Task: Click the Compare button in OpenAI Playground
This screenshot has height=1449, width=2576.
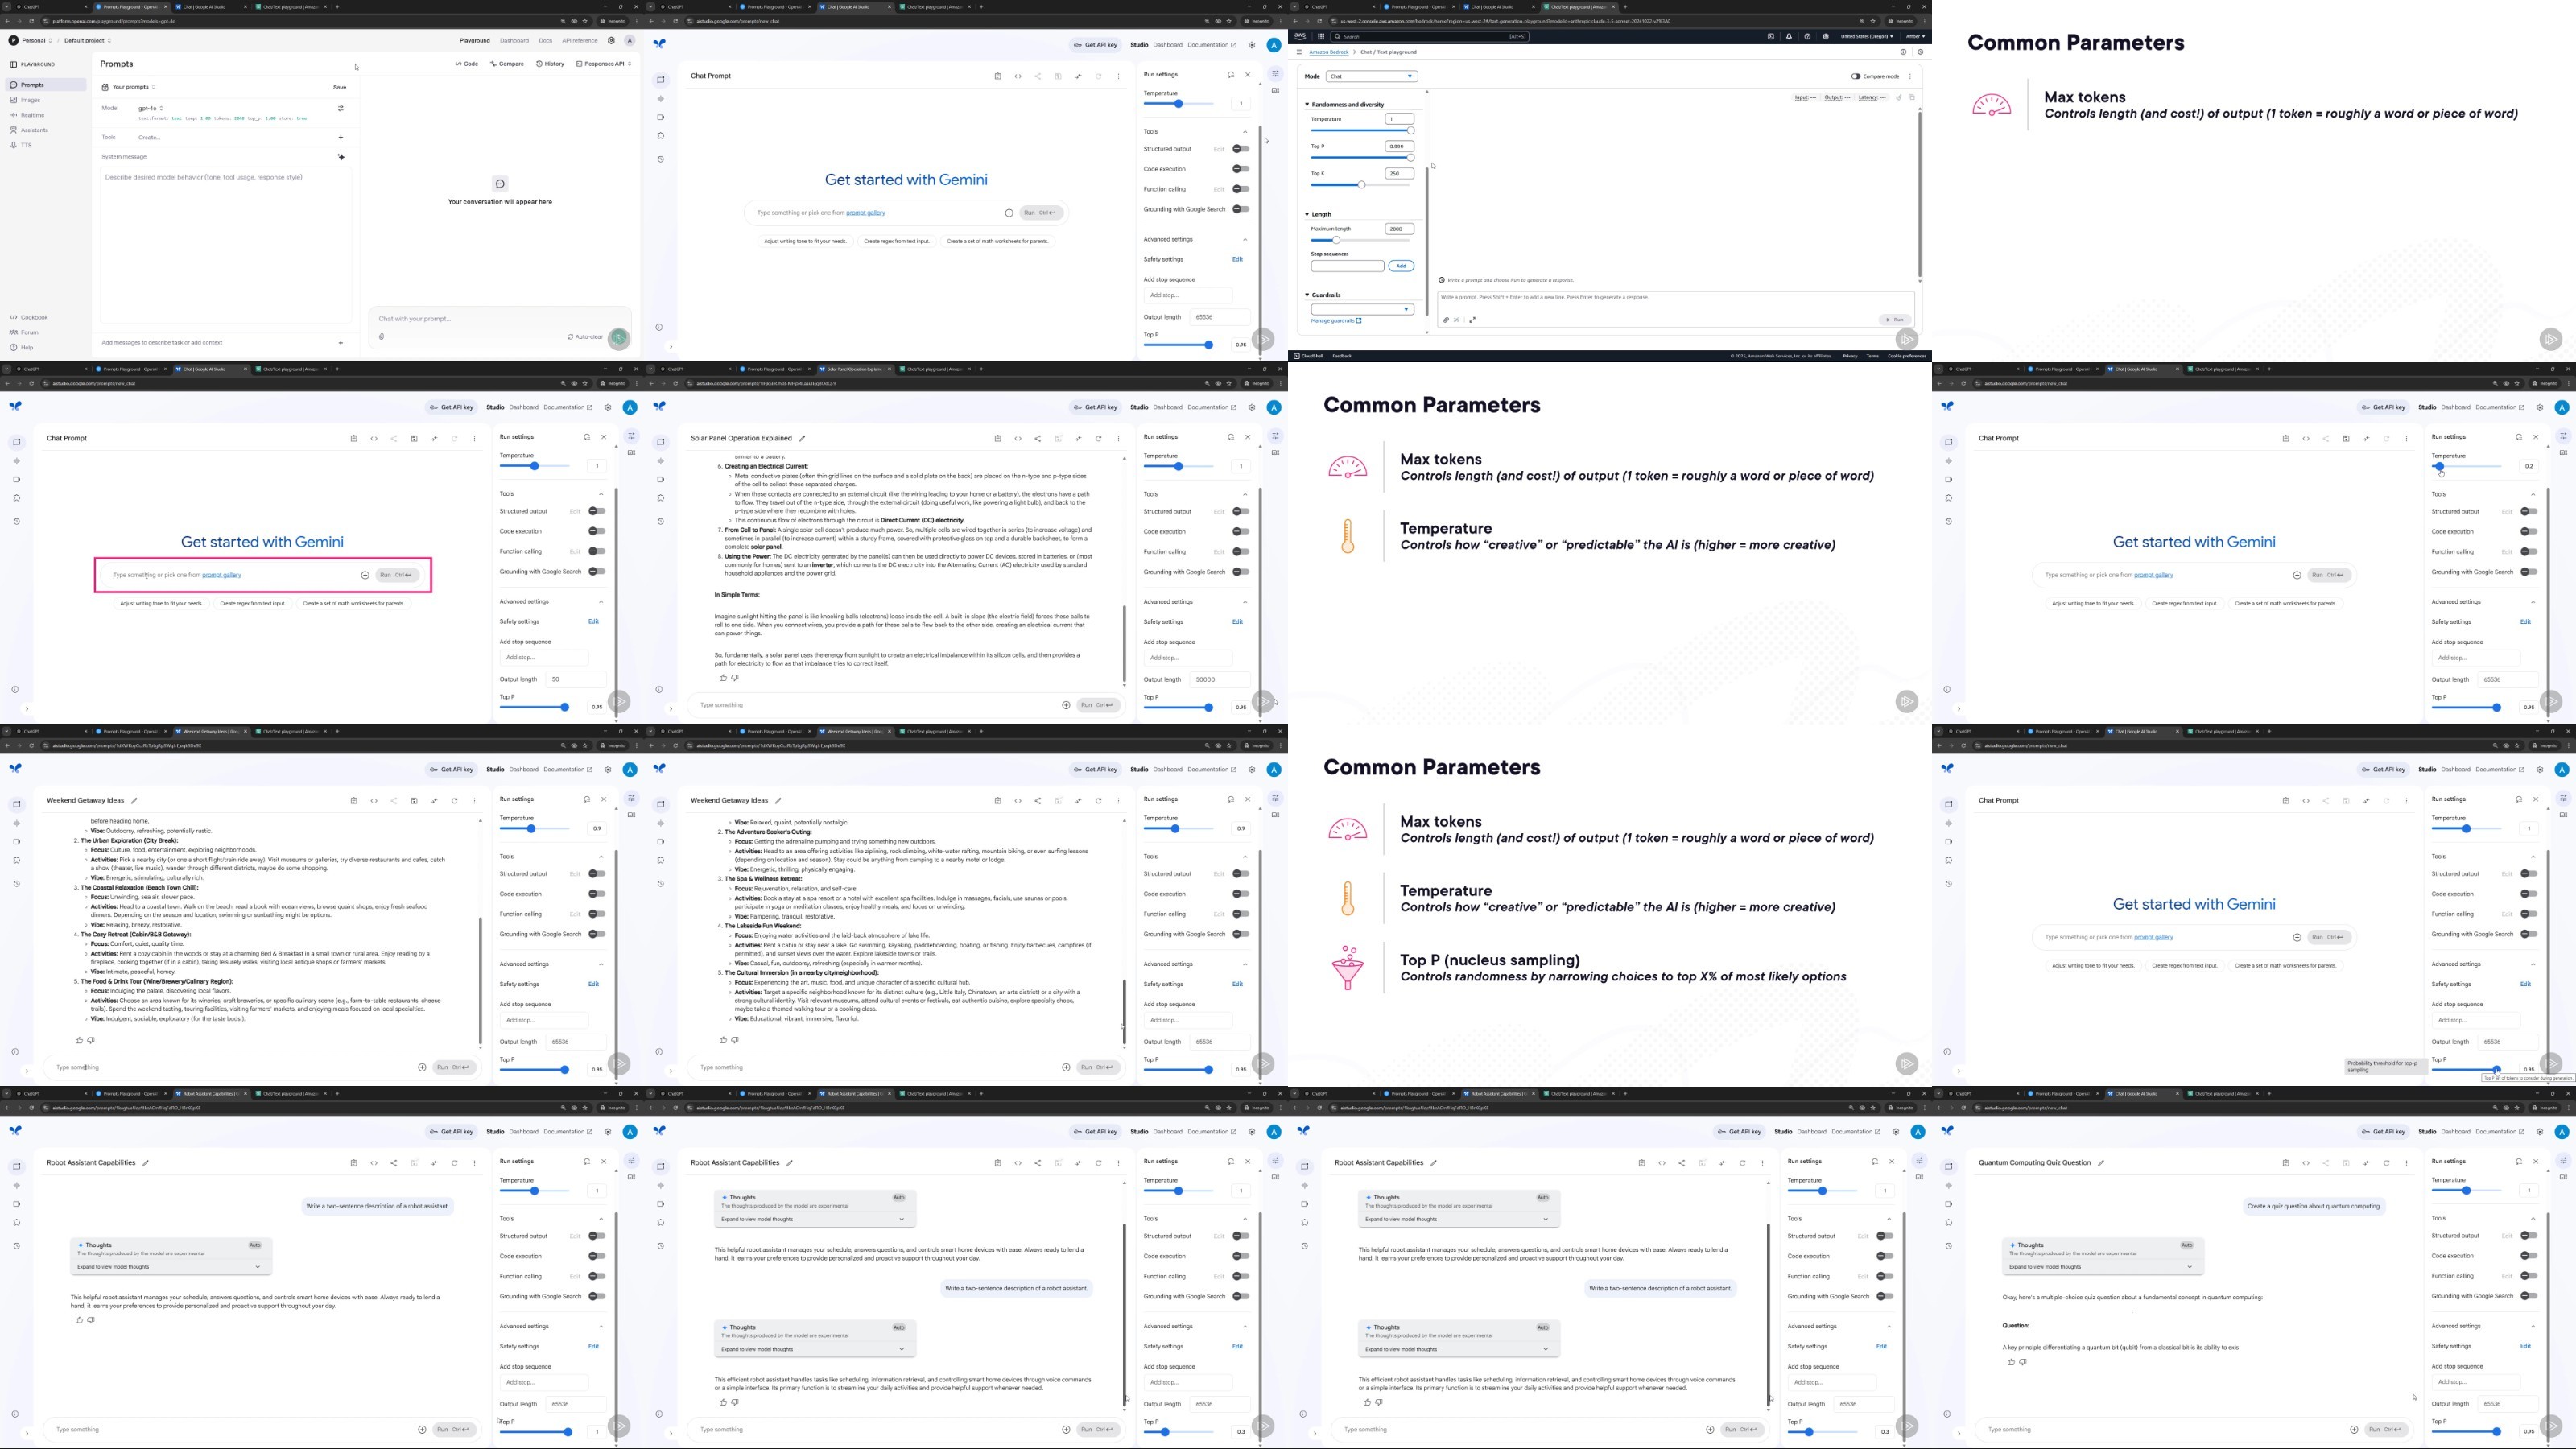Action: [507, 64]
